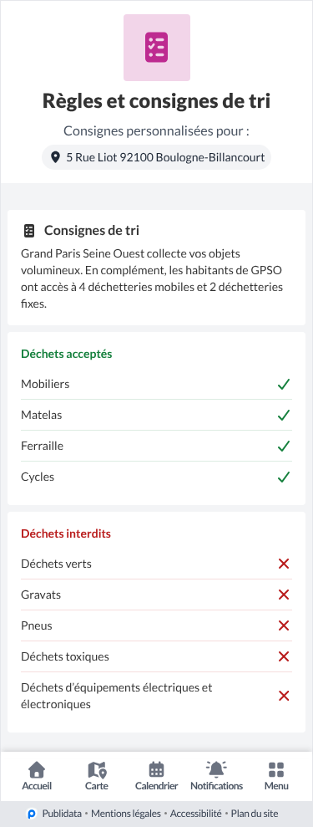Open the Menu grid icon
Image resolution: width=313 pixels, height=827 pixels.
pyautogui.click(x=276, y=776)
